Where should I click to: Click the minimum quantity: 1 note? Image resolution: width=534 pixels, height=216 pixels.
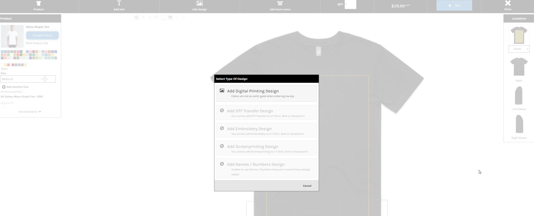coord(12,92)
